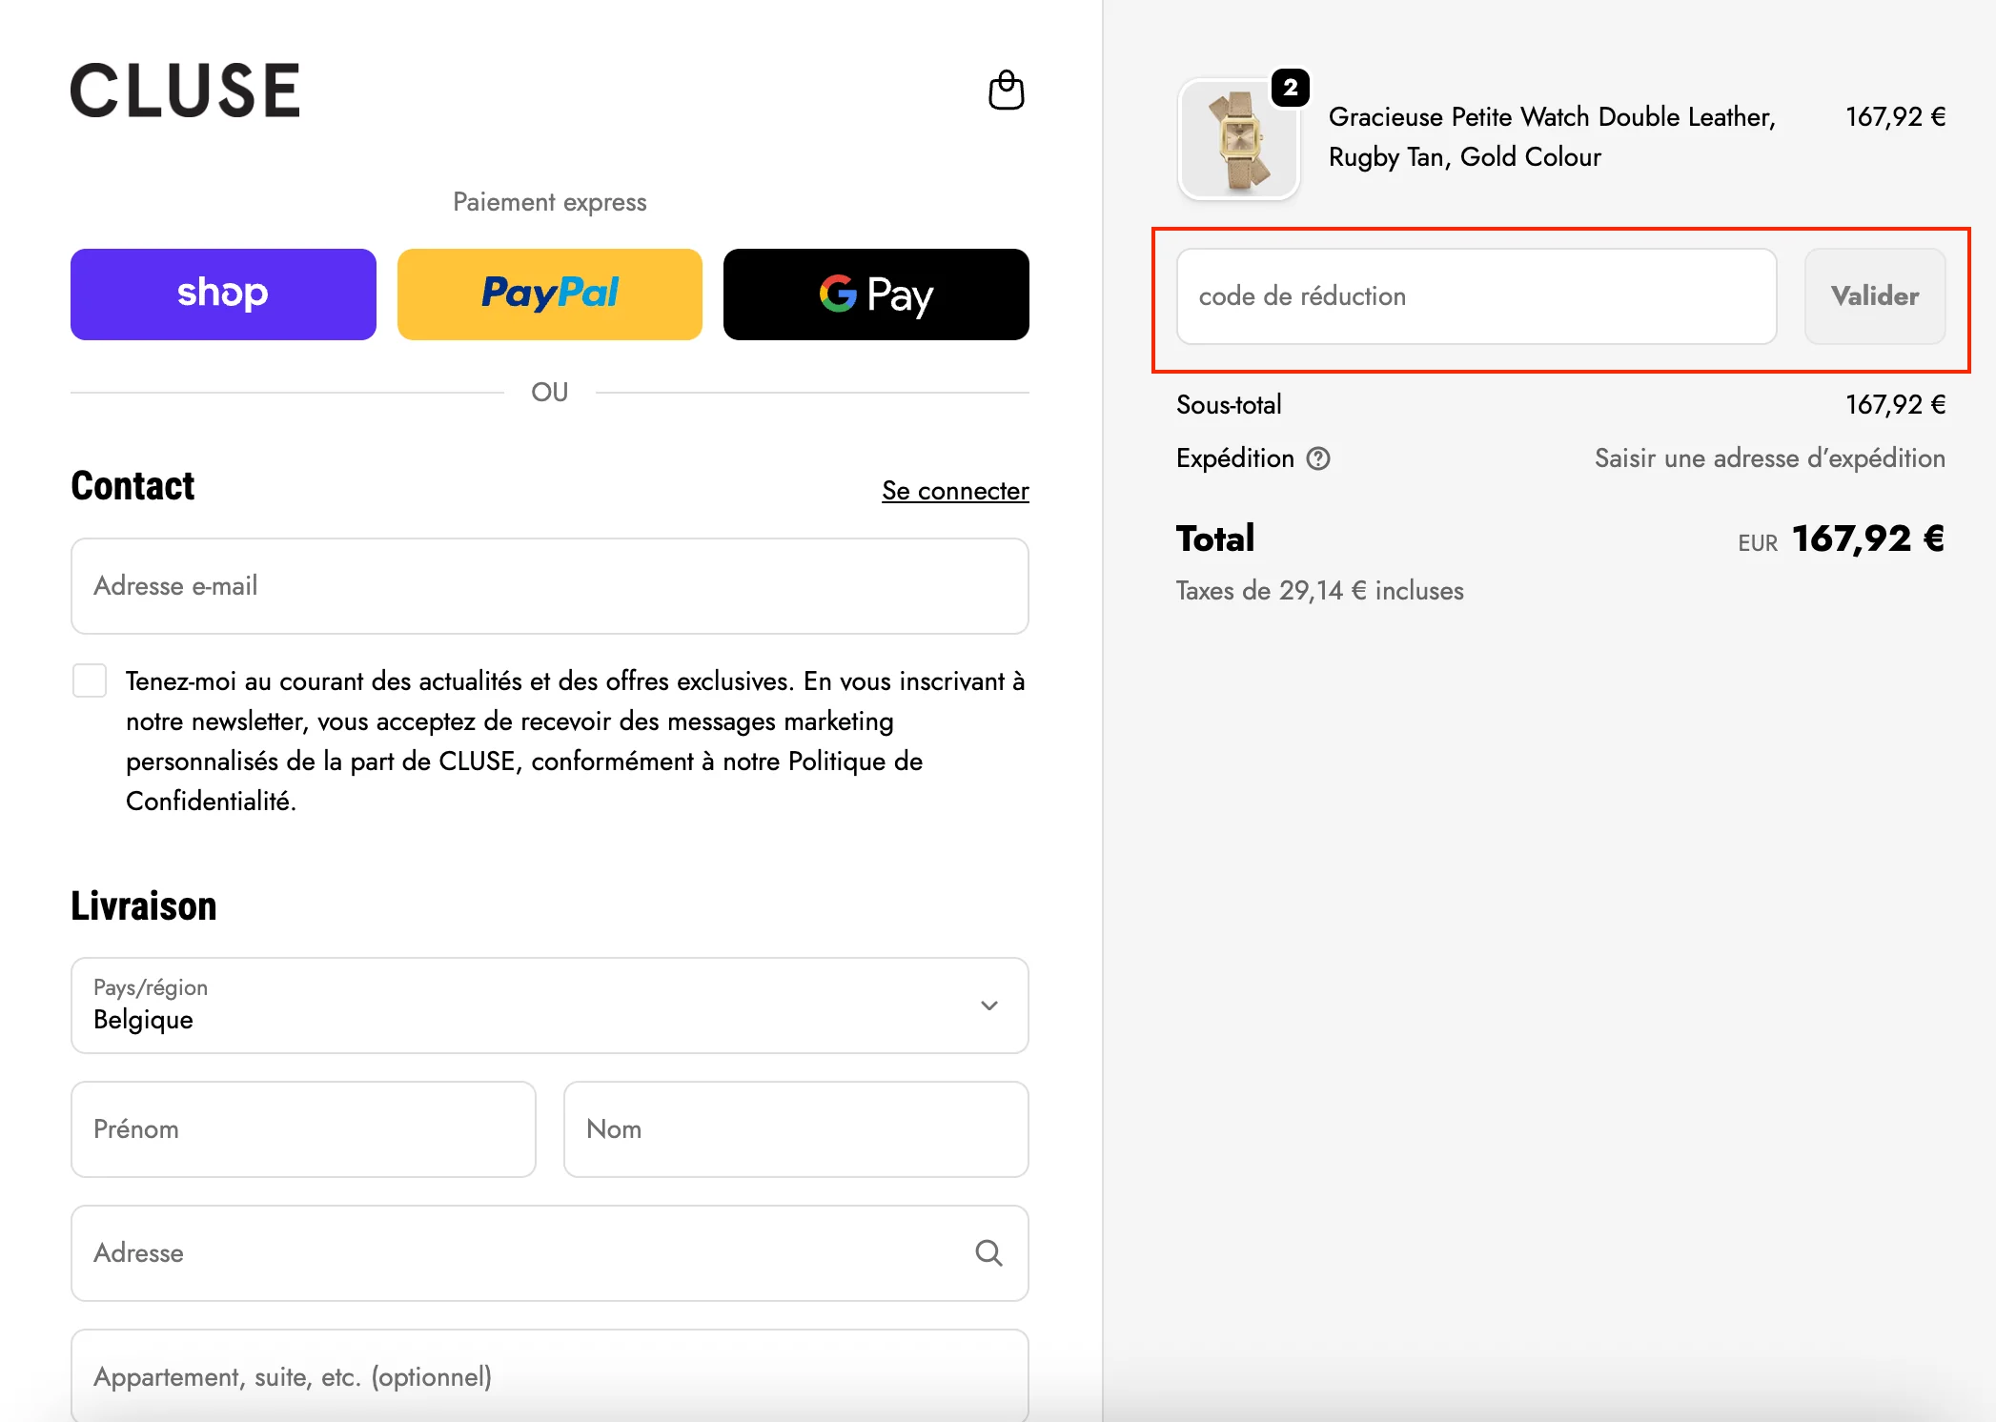Pay with PayPal
This screenshot has width=1996, height=1422.
pyautogui.click(x=549, y=294)
